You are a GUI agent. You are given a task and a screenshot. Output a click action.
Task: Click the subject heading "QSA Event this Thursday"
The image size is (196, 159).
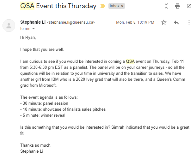pyautogui.click(x=58, y=6)
